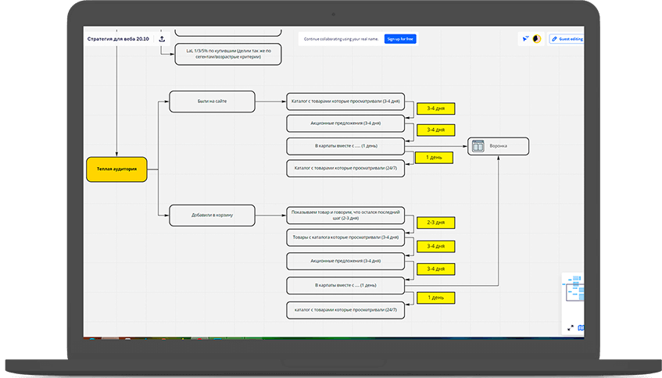662x378 pixels.
Task: Select the Товары с каталога которые просматривали box
Action: click(x=345, y=237)
